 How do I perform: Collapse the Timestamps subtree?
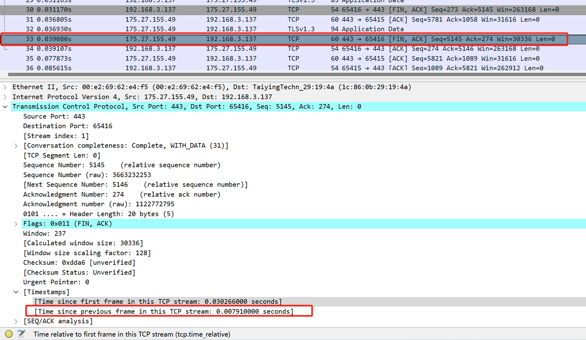pos(16,292)
